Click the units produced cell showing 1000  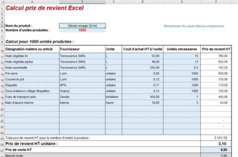[82, 30]
